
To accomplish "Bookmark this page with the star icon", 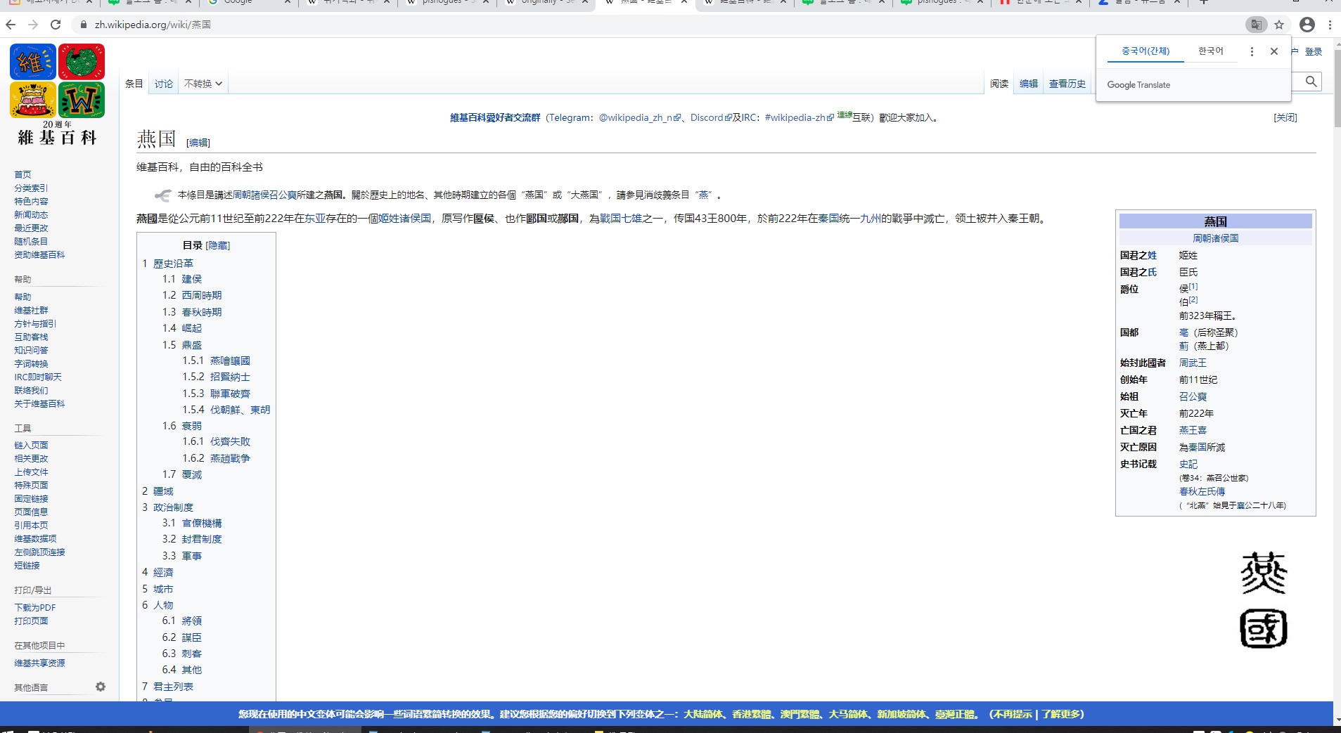I will pyautogui.click(x=1279, y=25).
